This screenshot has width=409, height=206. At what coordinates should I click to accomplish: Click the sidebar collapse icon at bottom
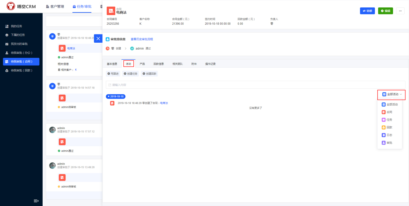(x=36, y=201)
